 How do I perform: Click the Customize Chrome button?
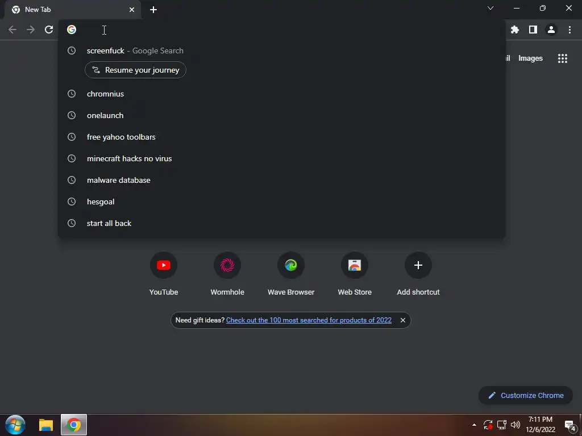pos(526,395)
